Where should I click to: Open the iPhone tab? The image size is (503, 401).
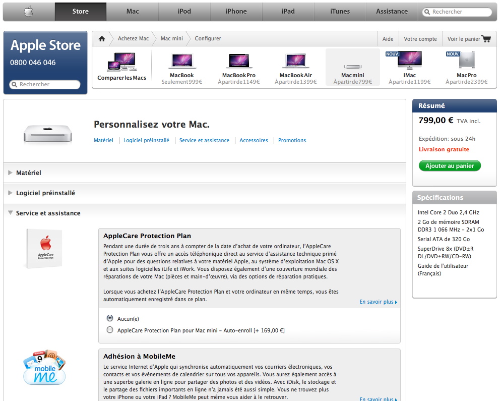236,12
